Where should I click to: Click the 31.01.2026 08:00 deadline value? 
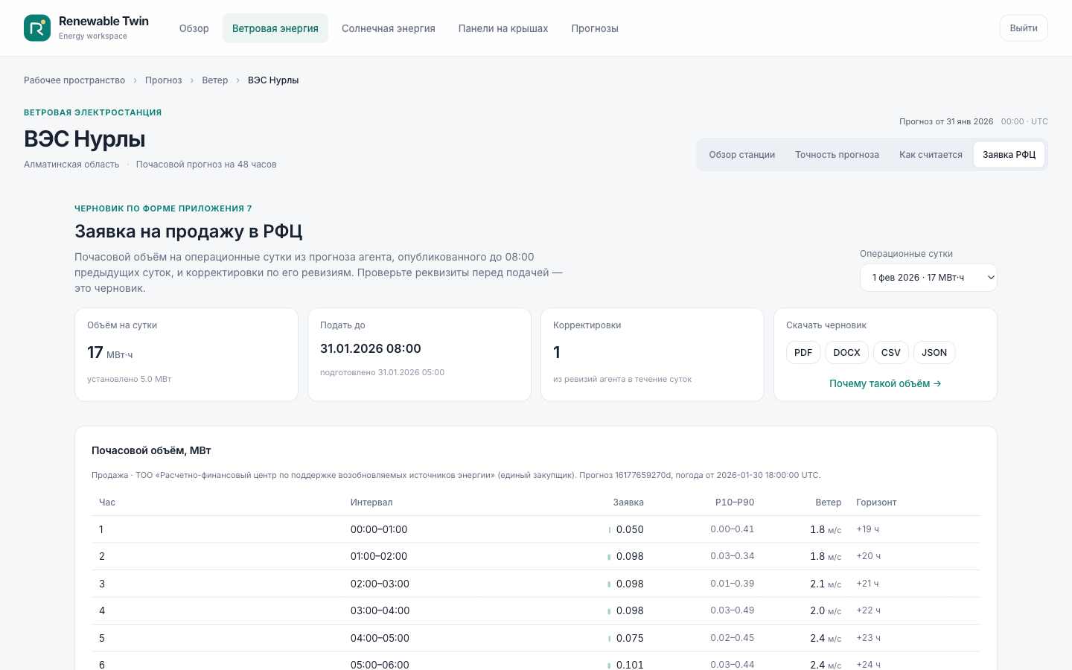371,348
